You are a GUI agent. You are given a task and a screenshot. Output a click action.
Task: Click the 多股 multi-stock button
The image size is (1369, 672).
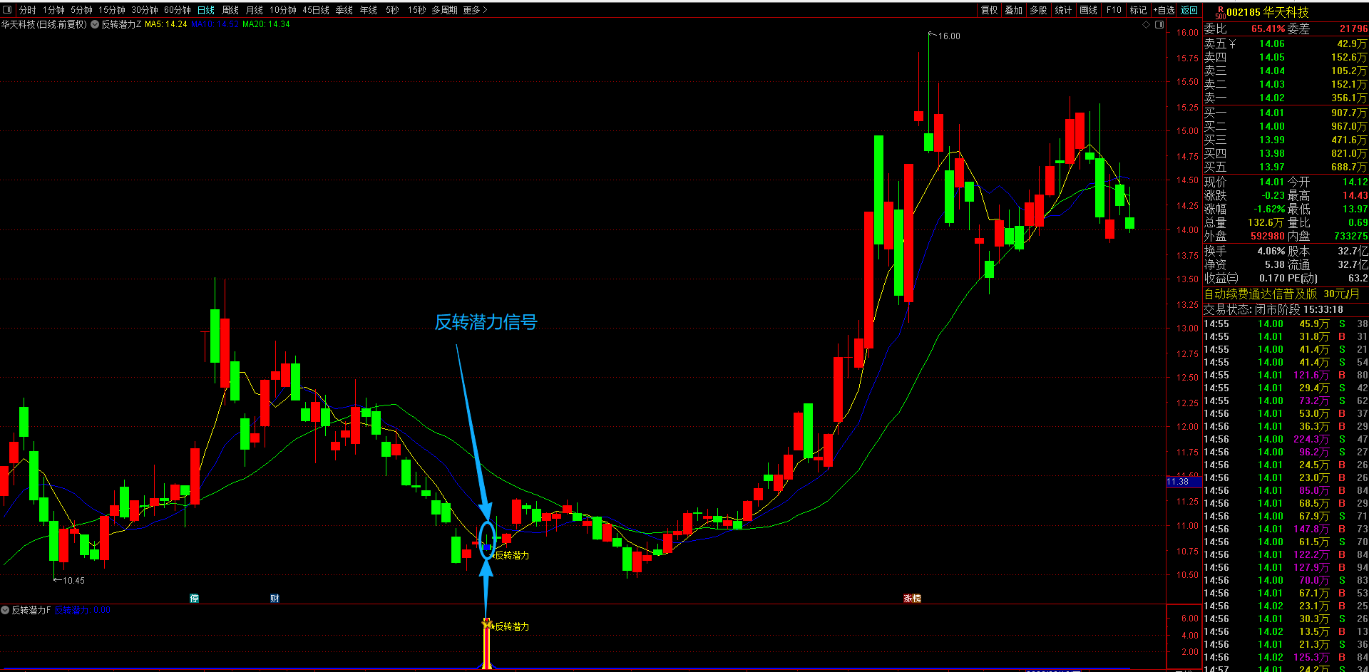point(1039,10)
